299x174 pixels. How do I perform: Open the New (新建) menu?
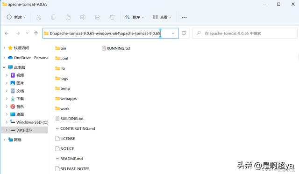pos(16,17)
